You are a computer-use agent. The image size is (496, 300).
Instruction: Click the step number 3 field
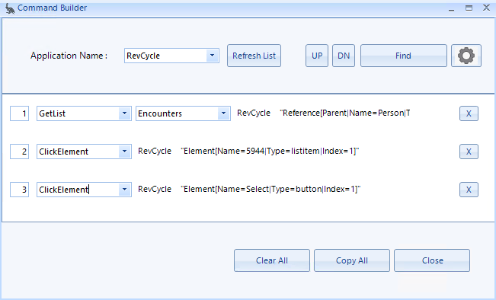point(19,190)
